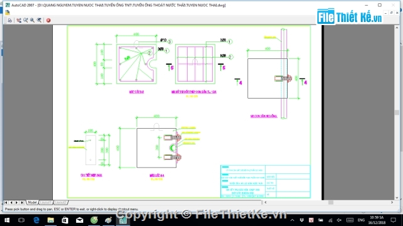This screenshot has height=226, width=403.
Task: Click the horizontal scrollbar right arrow
Action: [x=392, y=202]
